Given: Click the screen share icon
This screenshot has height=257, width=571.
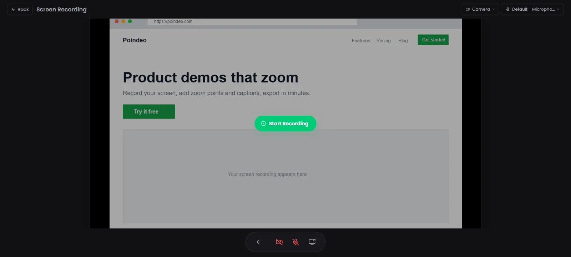Looking at the screenshot, I should [x=312, y=242].
